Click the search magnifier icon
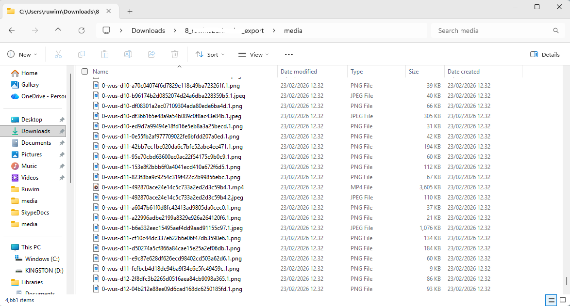This screenshot has height=306, width=570. click(556, 31)
